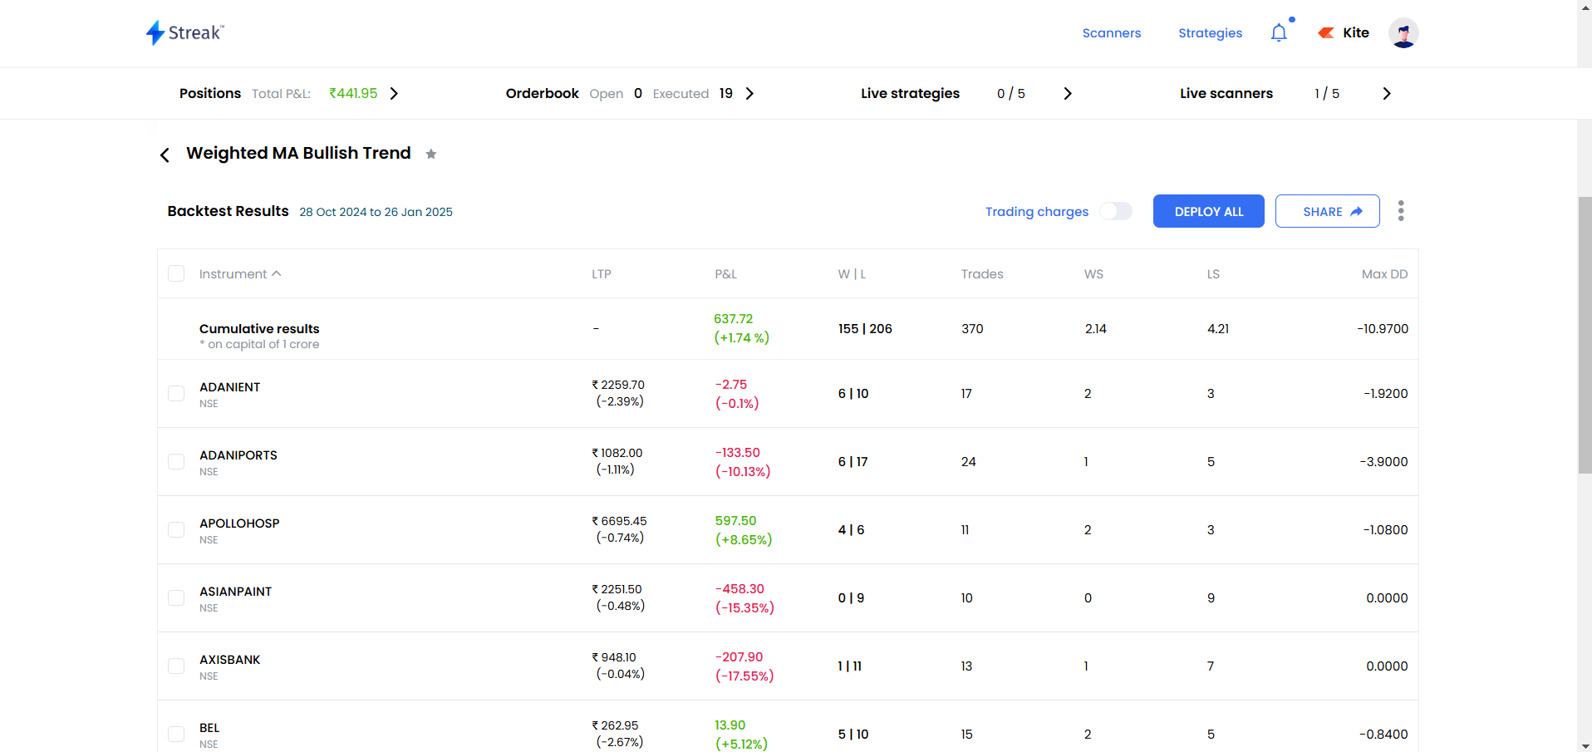Click the Weighted MA Bullish Trend title
The width and height of the screenshot is (1592, 752).
click(x=298, y=154)
